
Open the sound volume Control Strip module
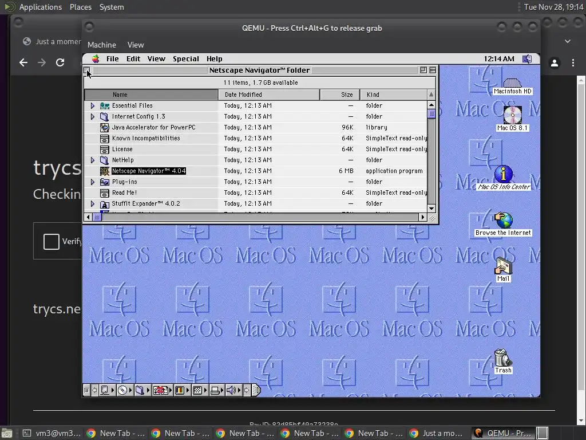tap(233, 390)
